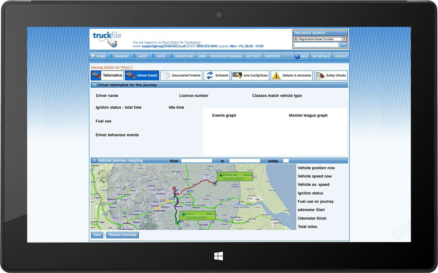Open Defects & Advisories tab

point(291,75)
